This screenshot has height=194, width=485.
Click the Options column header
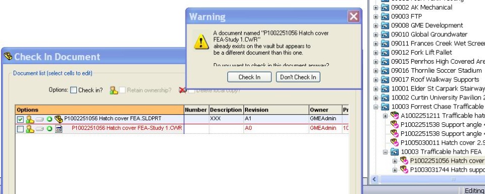100,110
